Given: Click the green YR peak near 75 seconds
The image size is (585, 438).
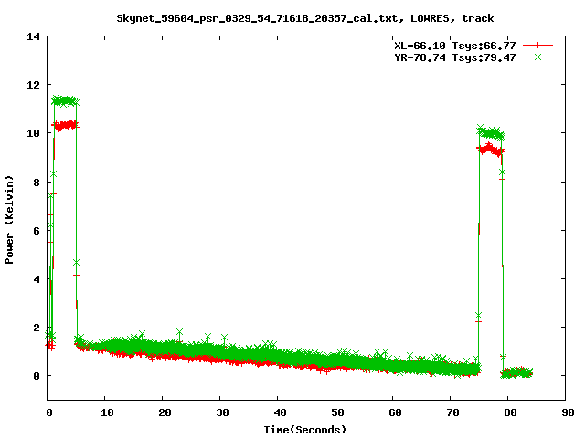Looking at the screenshot, I should (491, 133).
